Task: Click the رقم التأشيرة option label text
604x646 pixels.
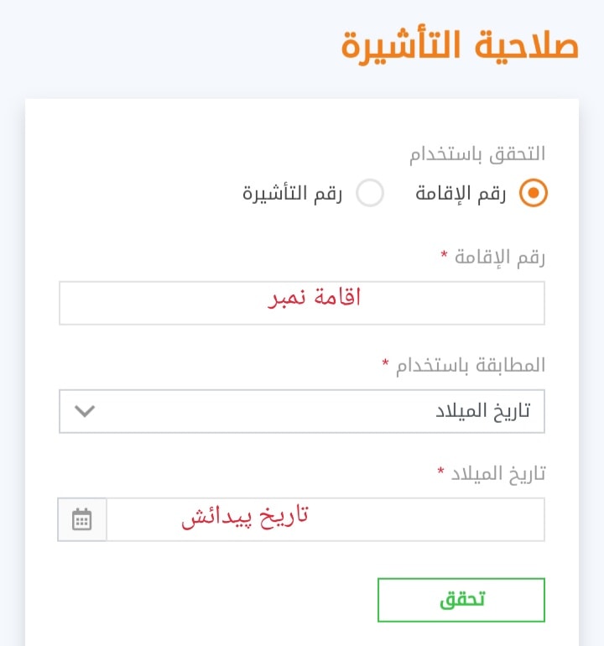Action: pyautogui.click(x=292, y=193)
